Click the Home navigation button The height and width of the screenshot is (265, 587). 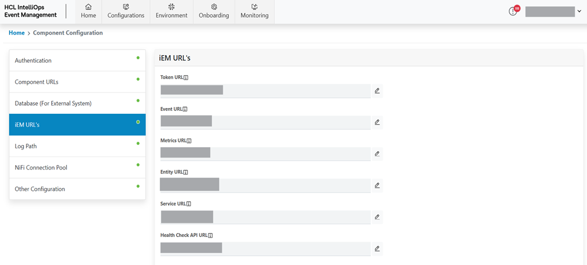point(89,11)
